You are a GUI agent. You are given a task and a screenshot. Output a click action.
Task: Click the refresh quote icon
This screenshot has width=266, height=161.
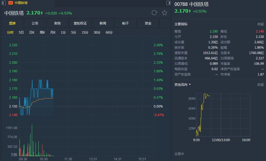click(x=154, y=13)
